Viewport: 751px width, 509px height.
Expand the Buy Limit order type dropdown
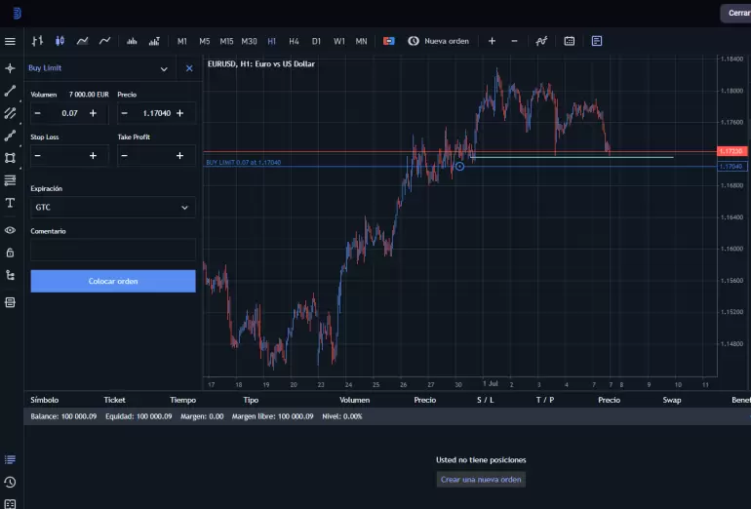click(x=163, y=68)
